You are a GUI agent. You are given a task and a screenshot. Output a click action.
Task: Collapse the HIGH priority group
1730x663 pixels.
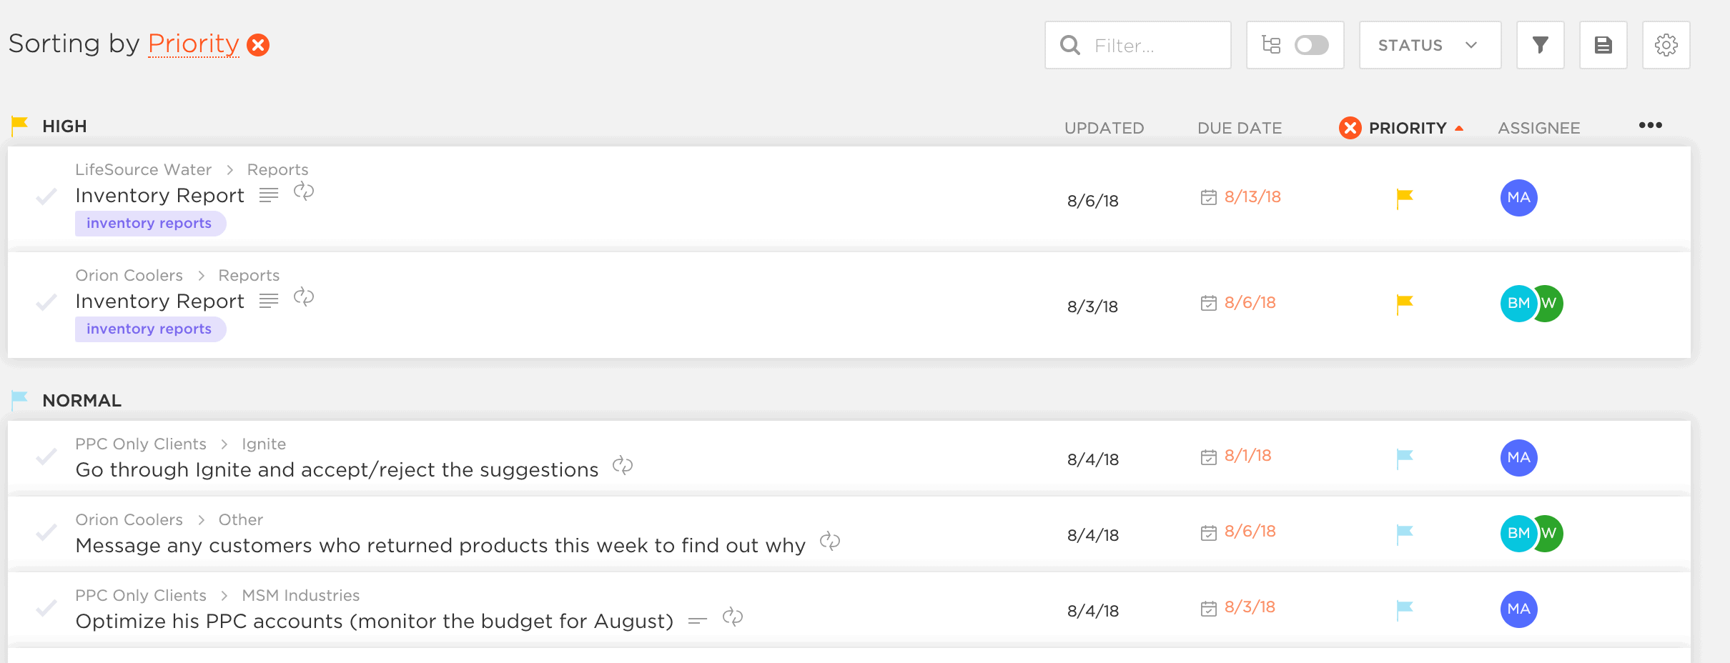pos(64,126)
